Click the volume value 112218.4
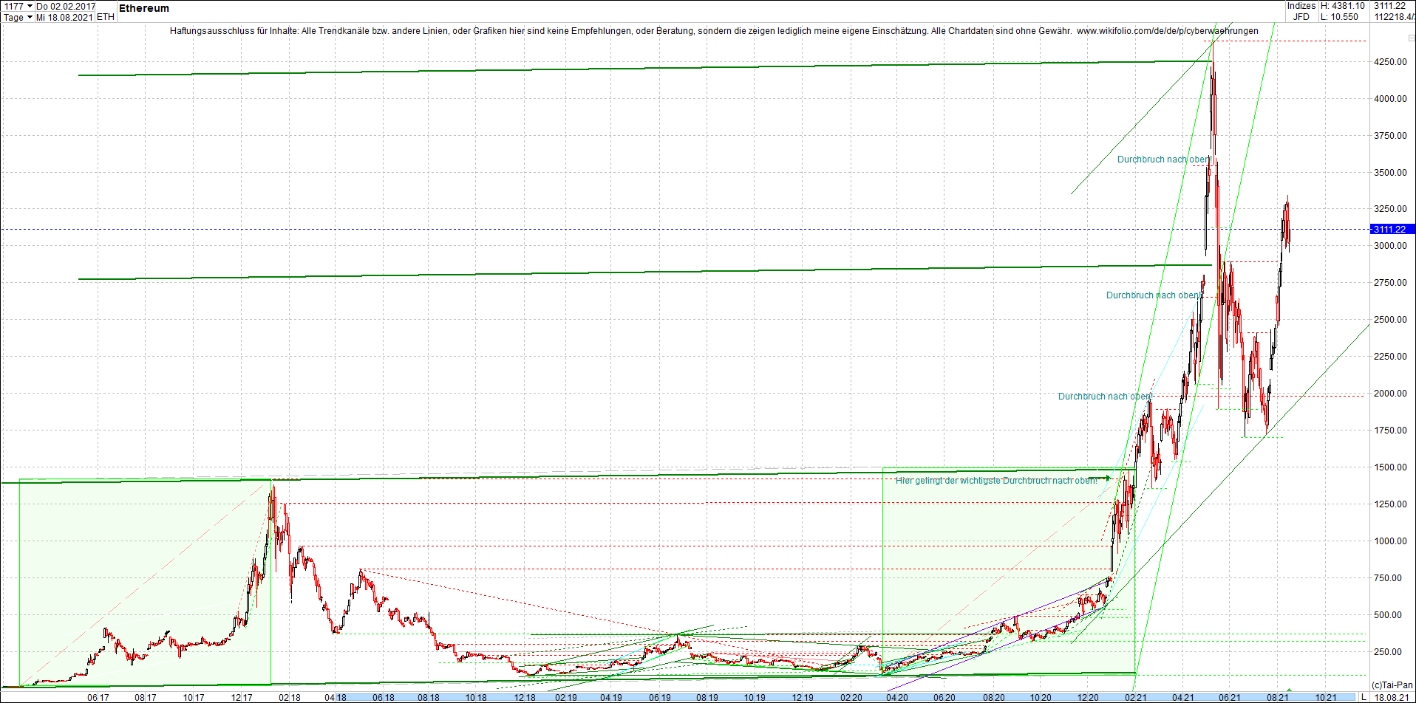Image resolution: width=1416 pixels, height=703 pixels. (x=1395, y=17)
